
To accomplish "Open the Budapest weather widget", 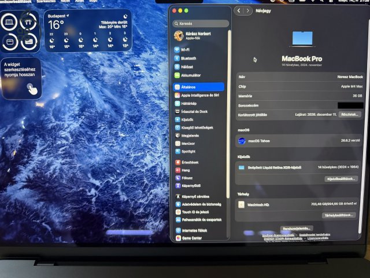I will click(88, 30).
